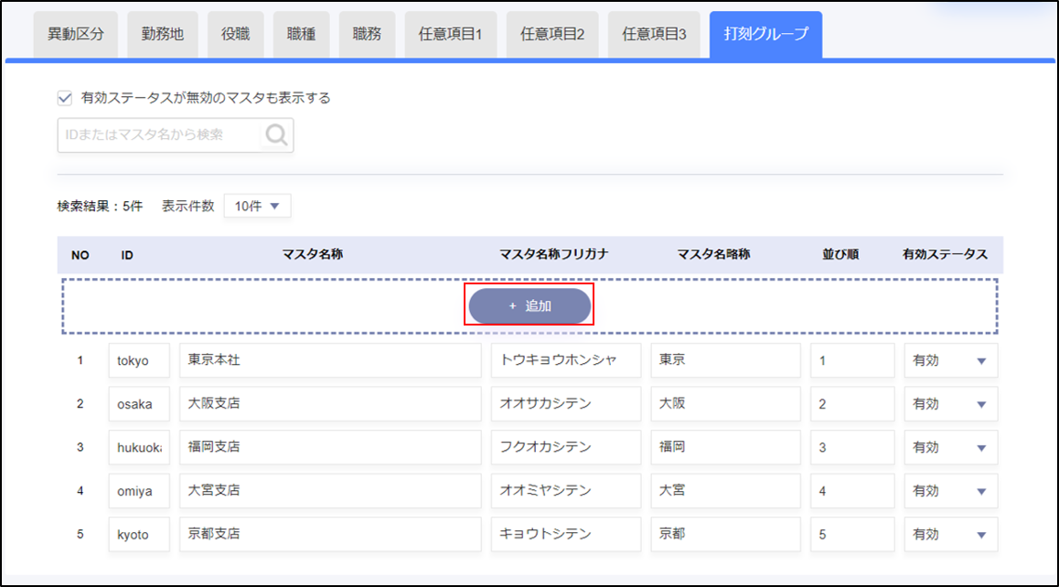This screenshot has width=1059, height=587.
Task: Switch to the 勤務地 tab
Action: [163, 35]
